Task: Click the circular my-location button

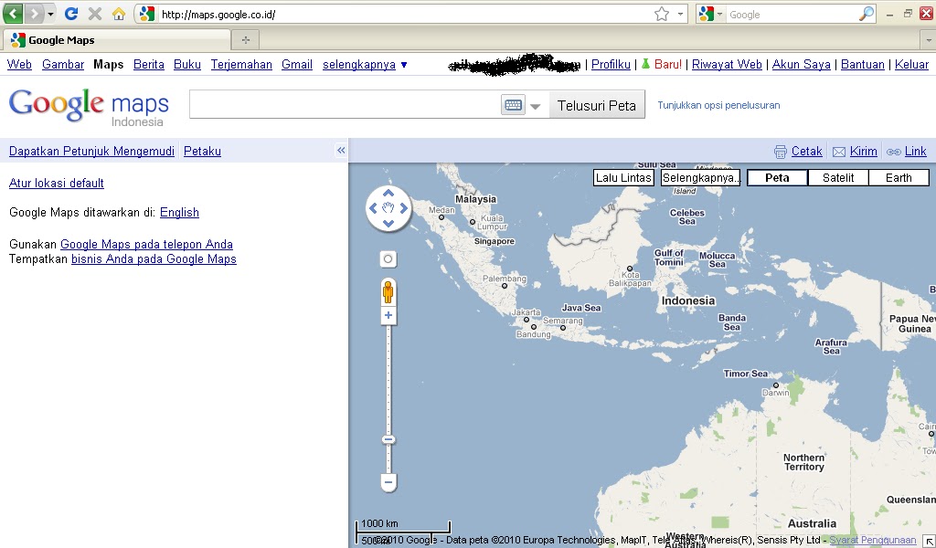Action: 388,259
